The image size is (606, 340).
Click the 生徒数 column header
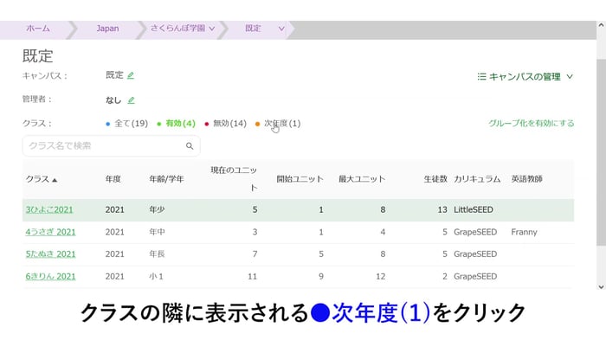pos(435,179)
